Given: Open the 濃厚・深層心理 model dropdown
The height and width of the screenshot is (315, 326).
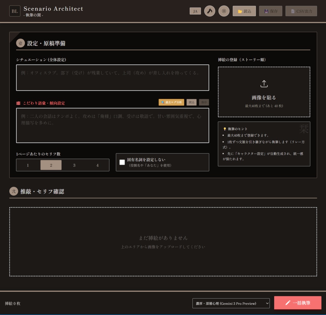Looking at the screenshot, I should (231, 303).
